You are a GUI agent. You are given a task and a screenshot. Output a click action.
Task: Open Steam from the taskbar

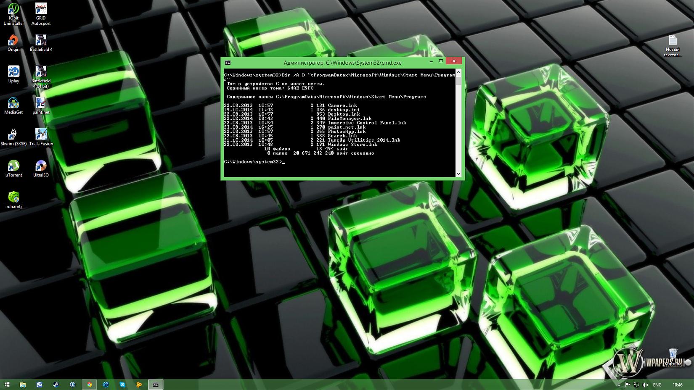[56, 385]
